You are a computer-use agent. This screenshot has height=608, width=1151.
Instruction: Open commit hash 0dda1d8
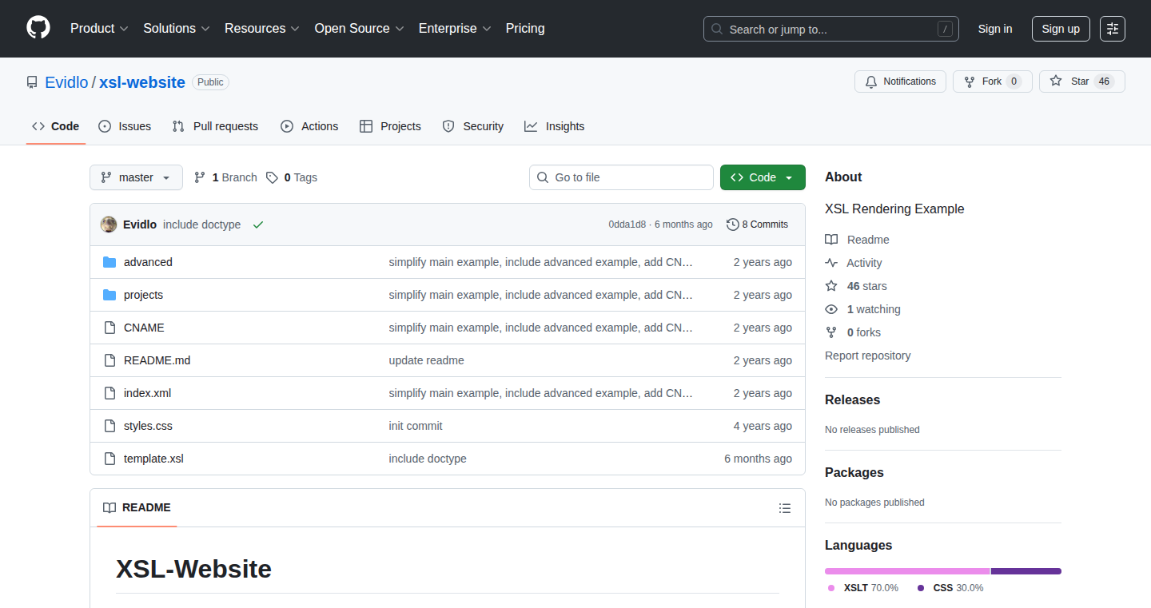tap(627, 225)
